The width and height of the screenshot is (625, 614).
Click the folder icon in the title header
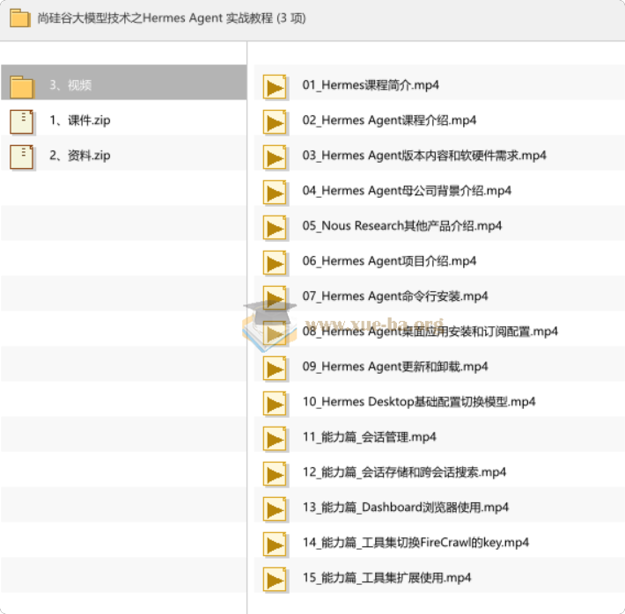point(20,18)
